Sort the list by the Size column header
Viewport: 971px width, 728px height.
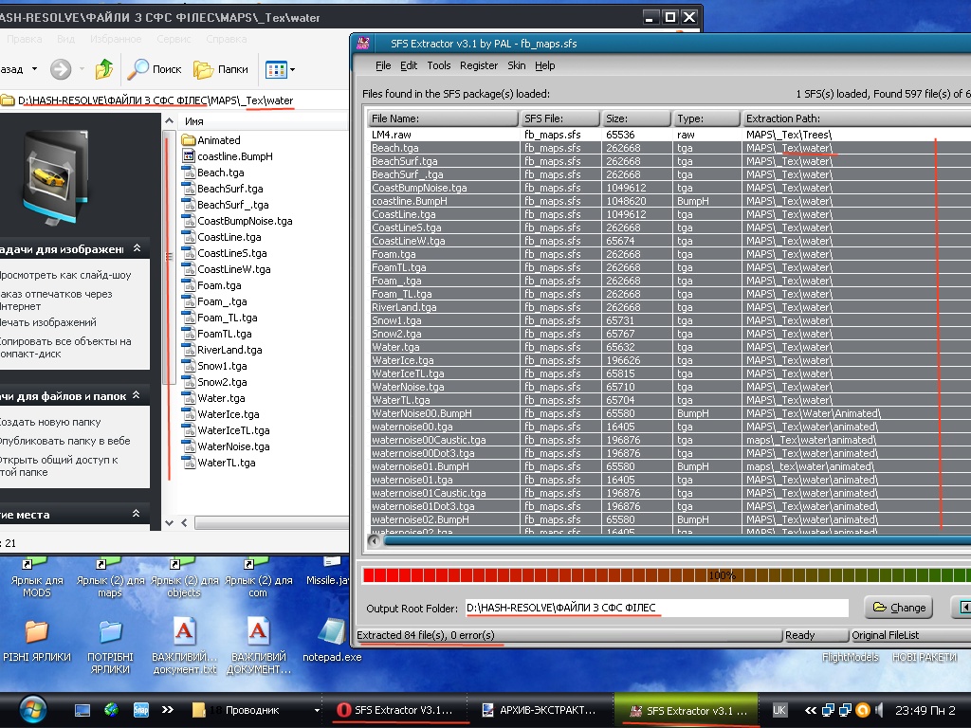pyautogui.click(x=636, y=118)
